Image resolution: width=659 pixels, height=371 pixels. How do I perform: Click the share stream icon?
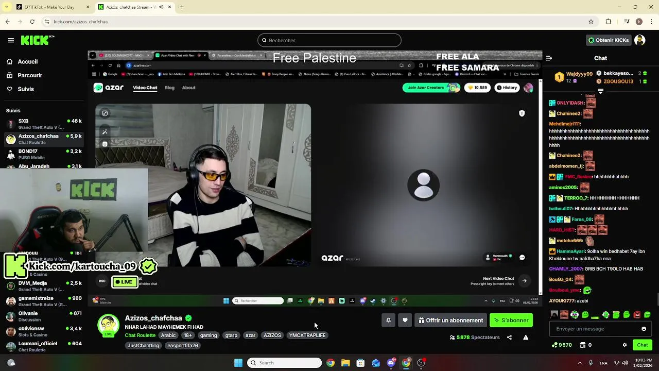pos(509,338)
